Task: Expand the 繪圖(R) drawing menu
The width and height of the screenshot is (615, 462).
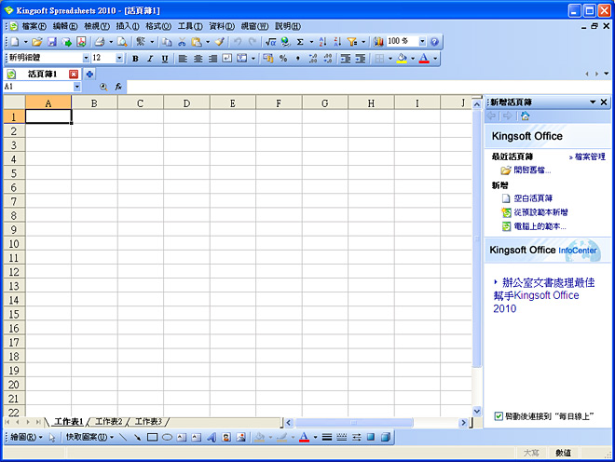Action: click(x=26, y=437)
